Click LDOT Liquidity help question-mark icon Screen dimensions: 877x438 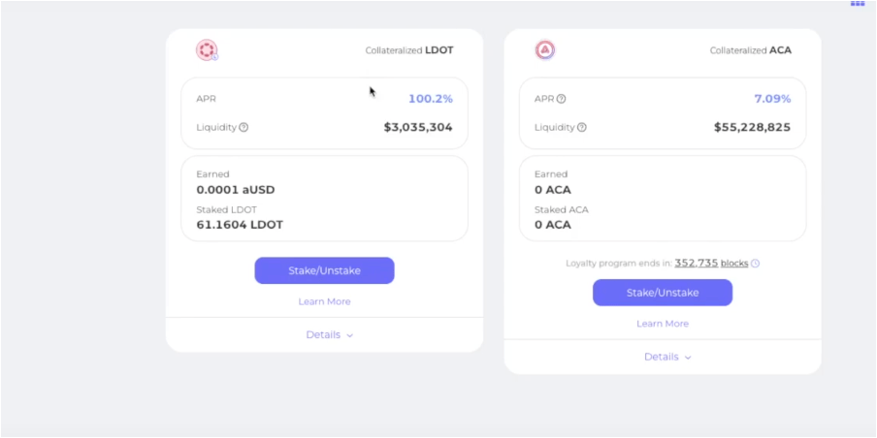click(244, 127)
